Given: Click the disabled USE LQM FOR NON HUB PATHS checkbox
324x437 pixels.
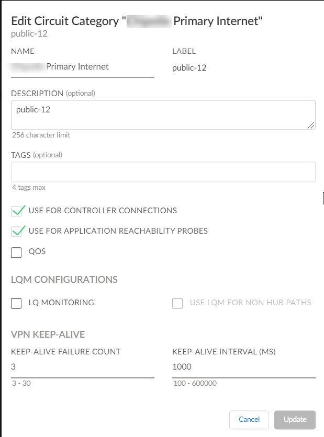Looking at the screenshot, I should pos(177,303).
